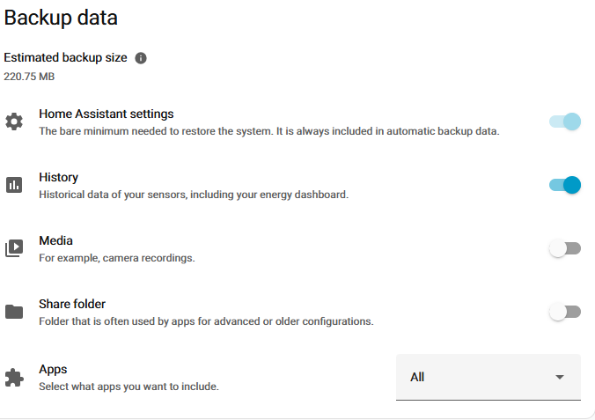
Task: Click the info icon beside Estimated backup size
Action: click(x=141, y=58)
